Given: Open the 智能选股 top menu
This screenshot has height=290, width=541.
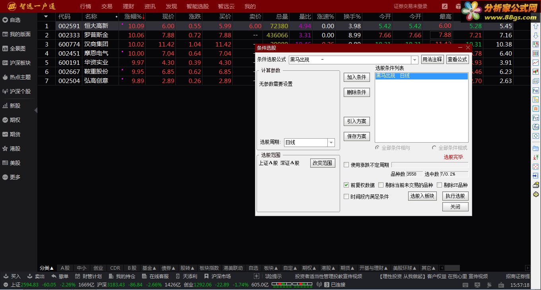Looking at the screenshot, I should [197, 6].
